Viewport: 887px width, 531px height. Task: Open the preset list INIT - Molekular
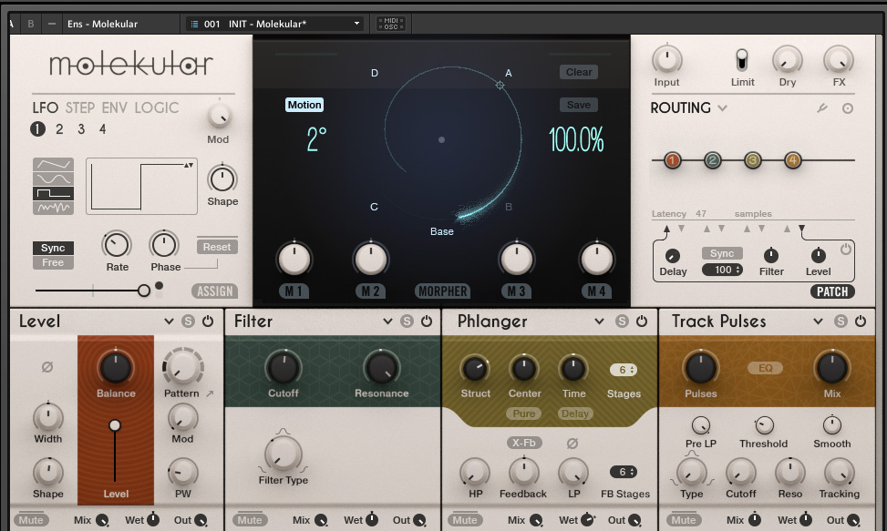(x=273, y=24)
